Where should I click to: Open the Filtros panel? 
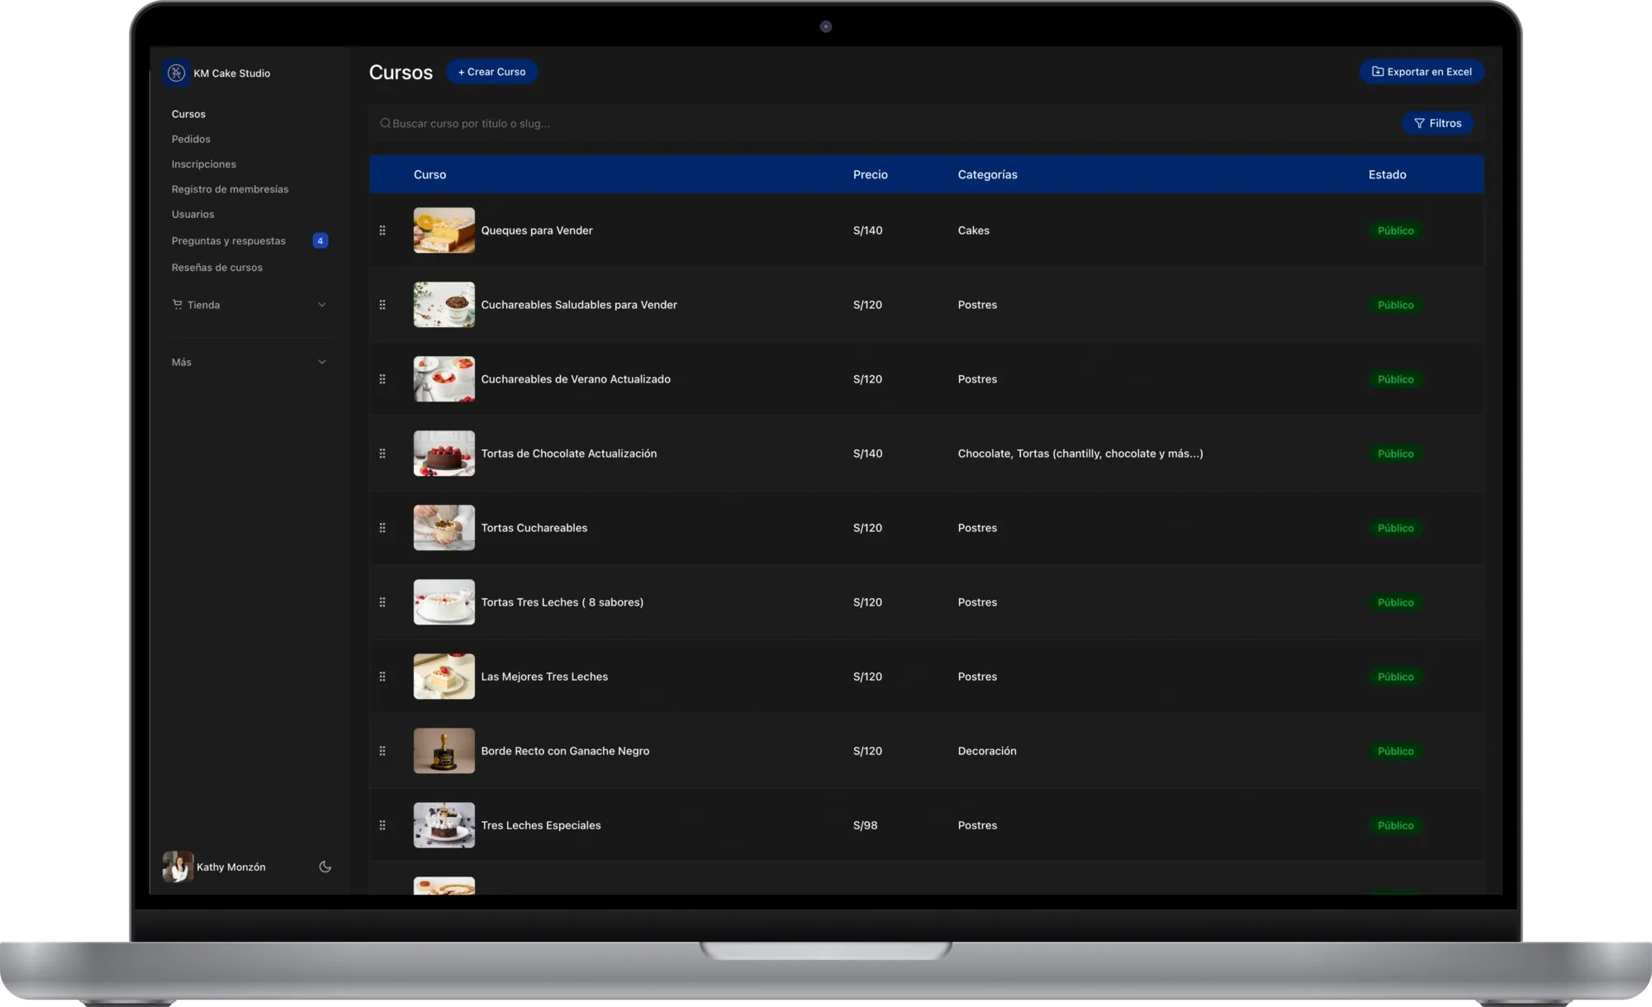[1438, 123]
